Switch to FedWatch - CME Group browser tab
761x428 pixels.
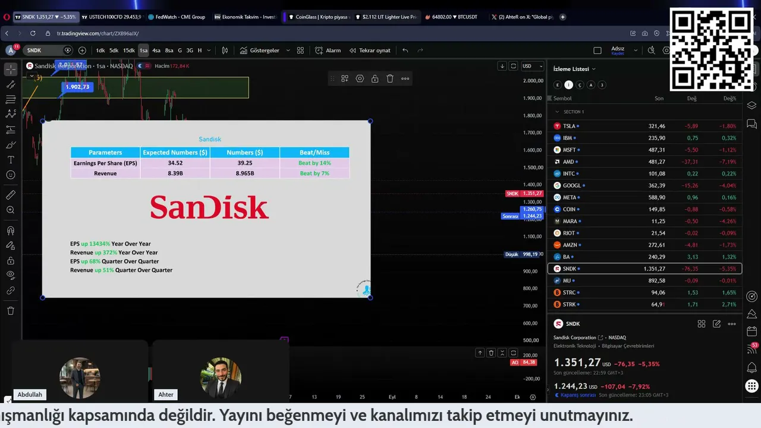pos(176,17)
